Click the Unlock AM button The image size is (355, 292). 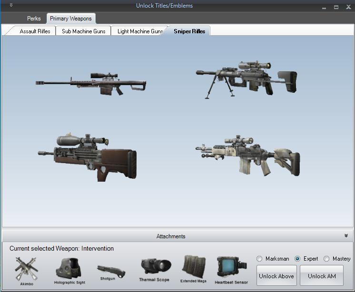(x=322, y=276)
